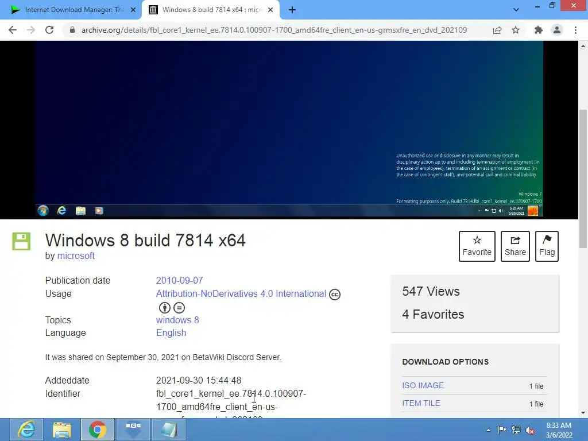
Task: Favorite this archive item
Action: [477, 246]
